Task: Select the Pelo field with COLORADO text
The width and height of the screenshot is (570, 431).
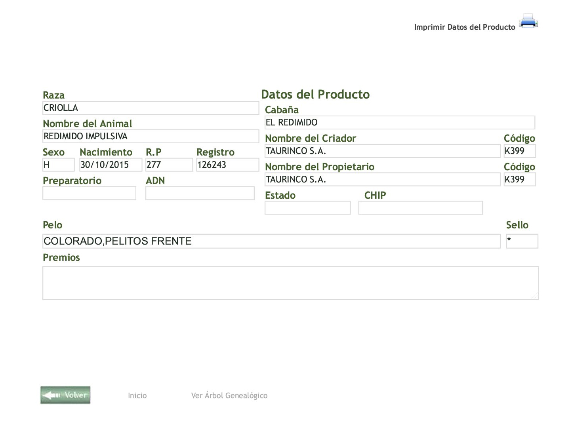Action: click(271, 241)
